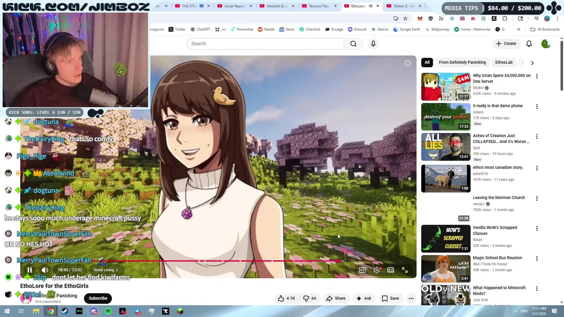The image size is (564, 317).
Task: Open the Rural Living chapter list
Action: [x=106, y=270]
